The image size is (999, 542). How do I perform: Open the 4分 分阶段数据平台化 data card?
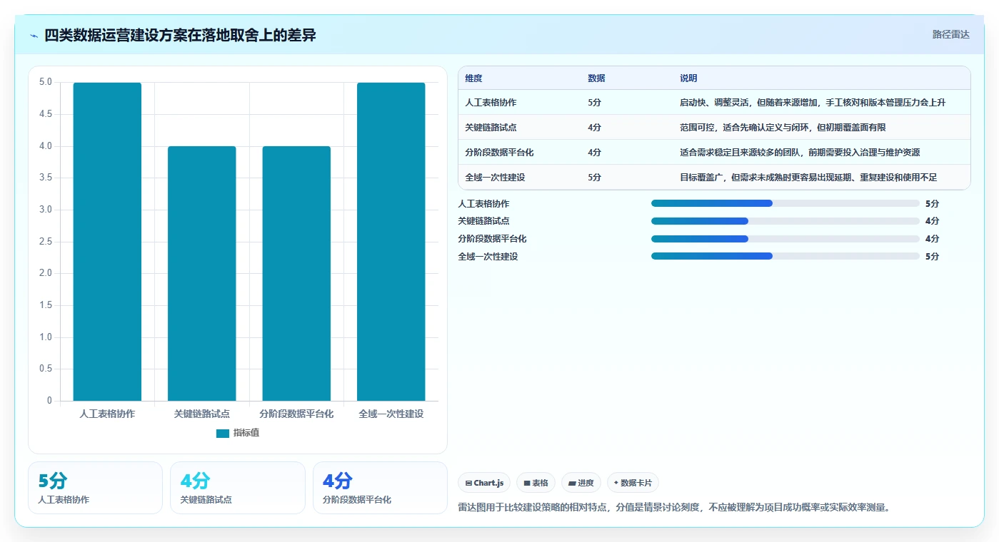pyautogui.click(x=380, y=488)
